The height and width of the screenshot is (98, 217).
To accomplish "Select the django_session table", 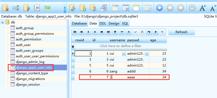I will tap(28, 85).
